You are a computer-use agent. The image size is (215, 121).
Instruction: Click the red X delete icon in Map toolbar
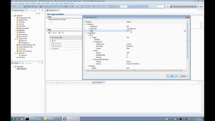59,33
